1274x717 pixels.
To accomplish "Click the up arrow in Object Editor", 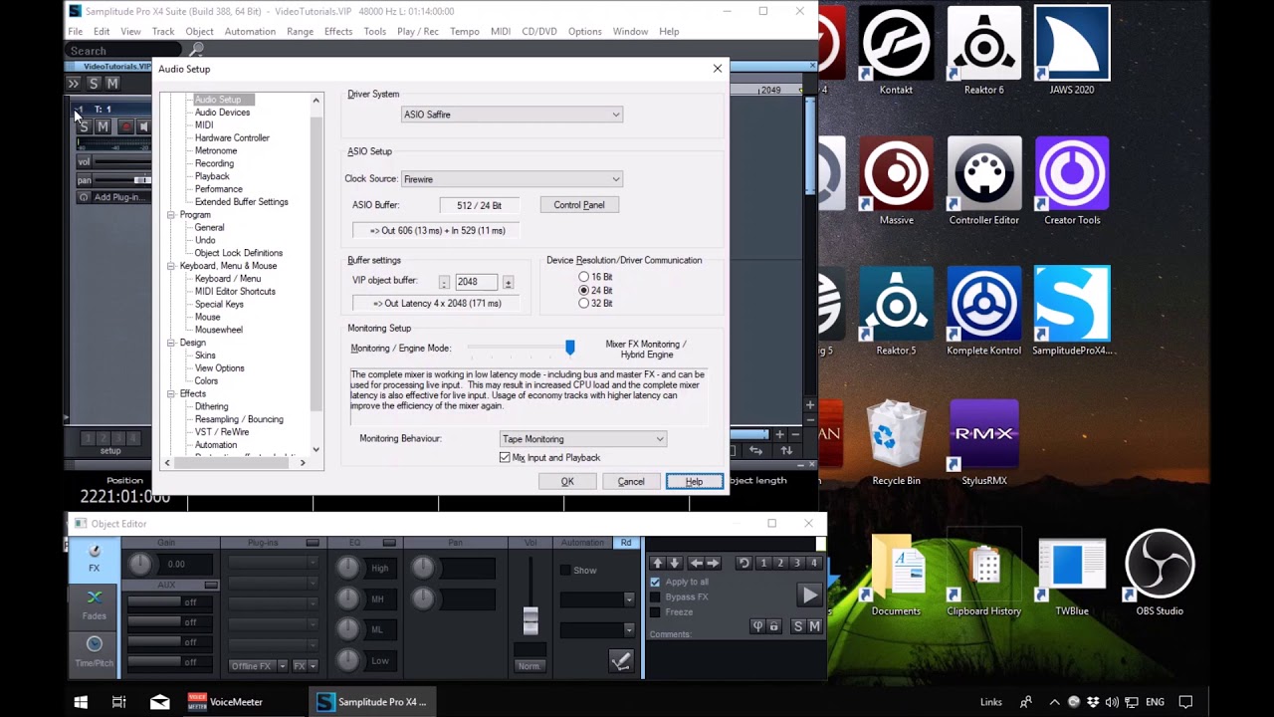I will point(657,563).
